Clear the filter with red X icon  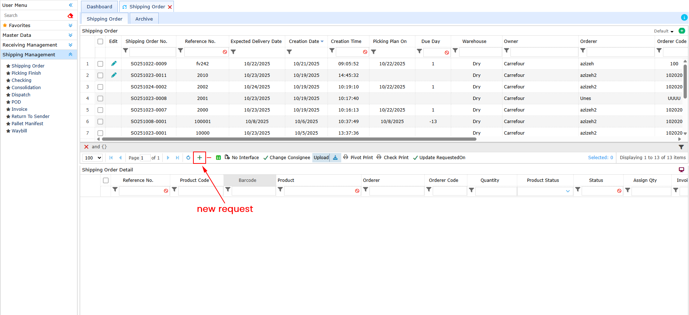pyautogui.click(x=86, y=147)
